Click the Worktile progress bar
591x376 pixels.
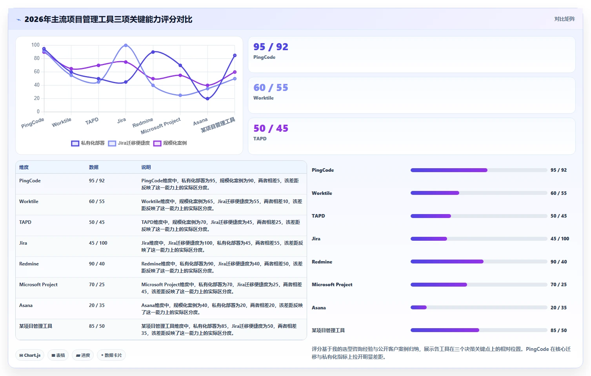click(x=479, y=193)
